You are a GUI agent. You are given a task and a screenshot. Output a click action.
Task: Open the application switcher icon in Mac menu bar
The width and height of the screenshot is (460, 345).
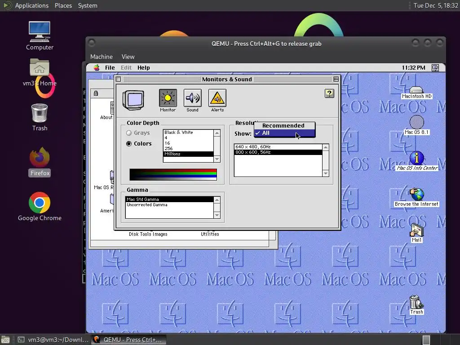point(435,68)
